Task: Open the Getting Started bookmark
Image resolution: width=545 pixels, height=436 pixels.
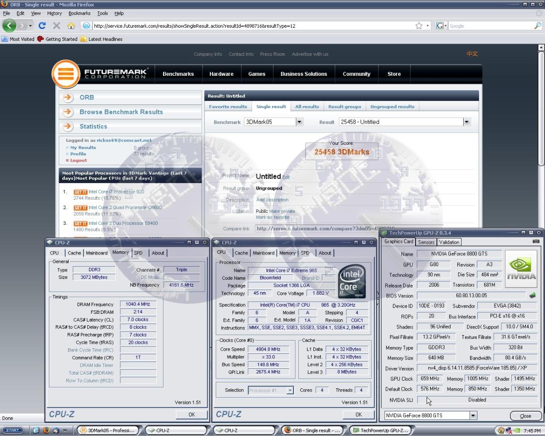Action: pos(57,39)
